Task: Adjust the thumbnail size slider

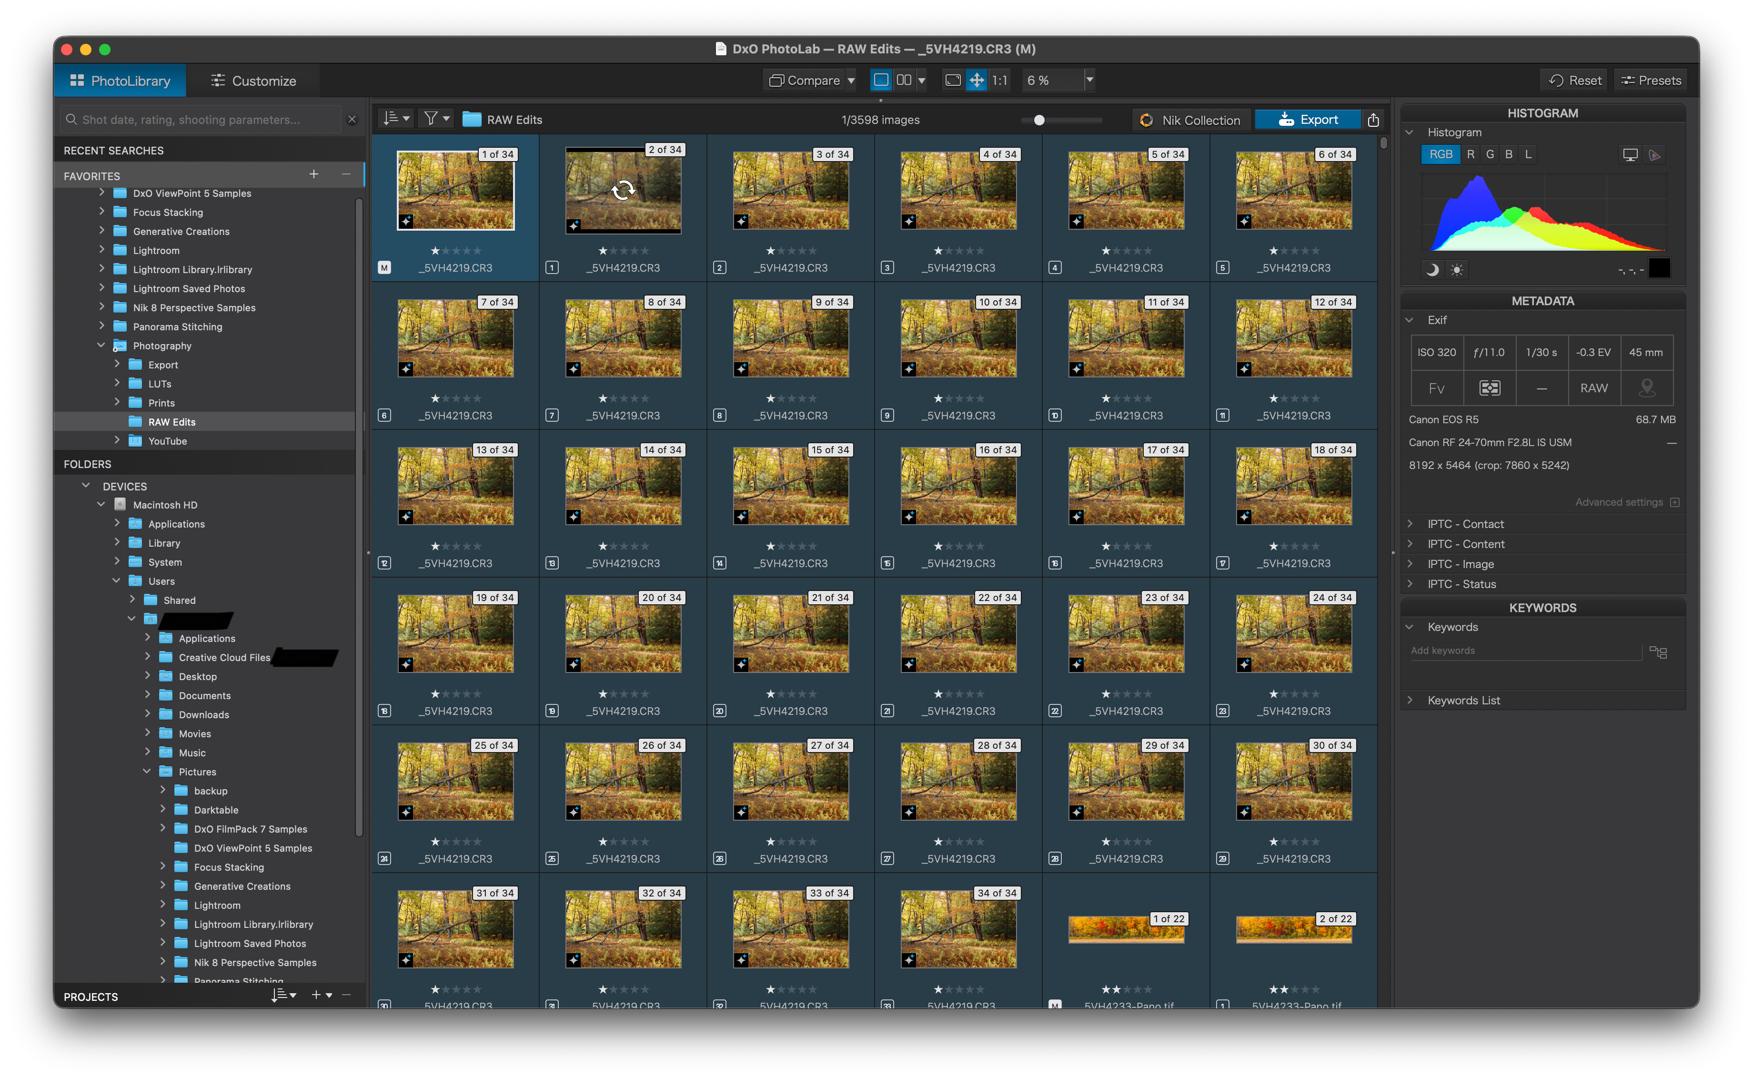Action: point(1039,120)
